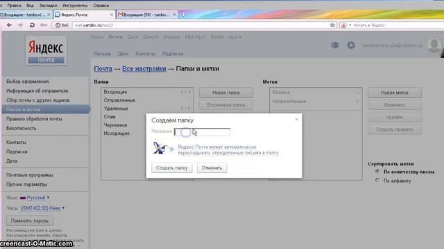The width and height of the screenshot is (444, 249).
Task: Bookmark the page with the star icon
Action: pyautogui.click(x=332, y=25)
